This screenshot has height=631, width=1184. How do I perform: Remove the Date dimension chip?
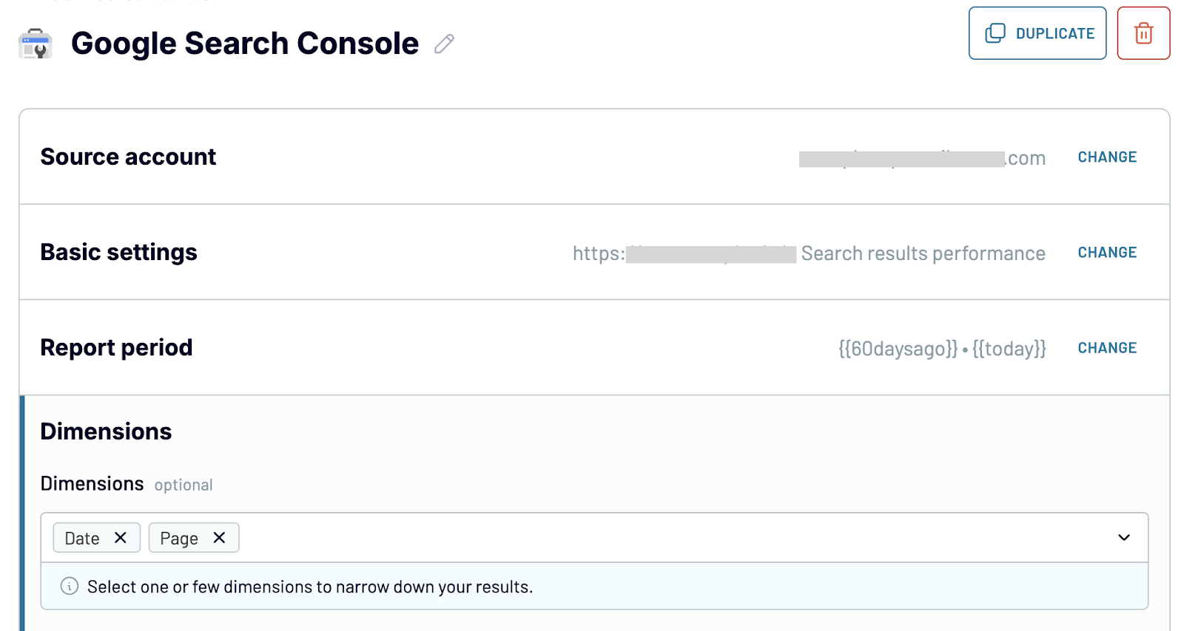[x=121, y=538]
